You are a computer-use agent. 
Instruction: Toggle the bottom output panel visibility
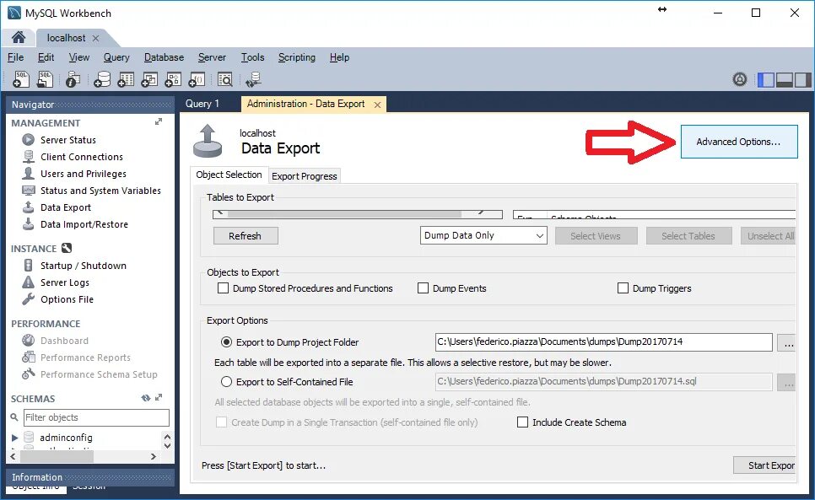(785, 80)
